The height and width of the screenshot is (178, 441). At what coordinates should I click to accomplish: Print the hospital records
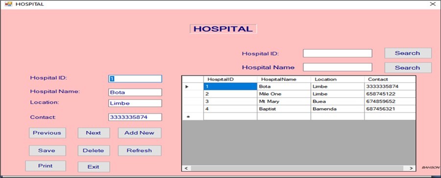[x=46, y=166]
